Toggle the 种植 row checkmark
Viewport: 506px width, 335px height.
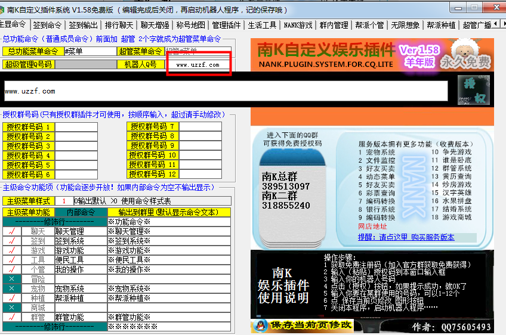(12, 298)
